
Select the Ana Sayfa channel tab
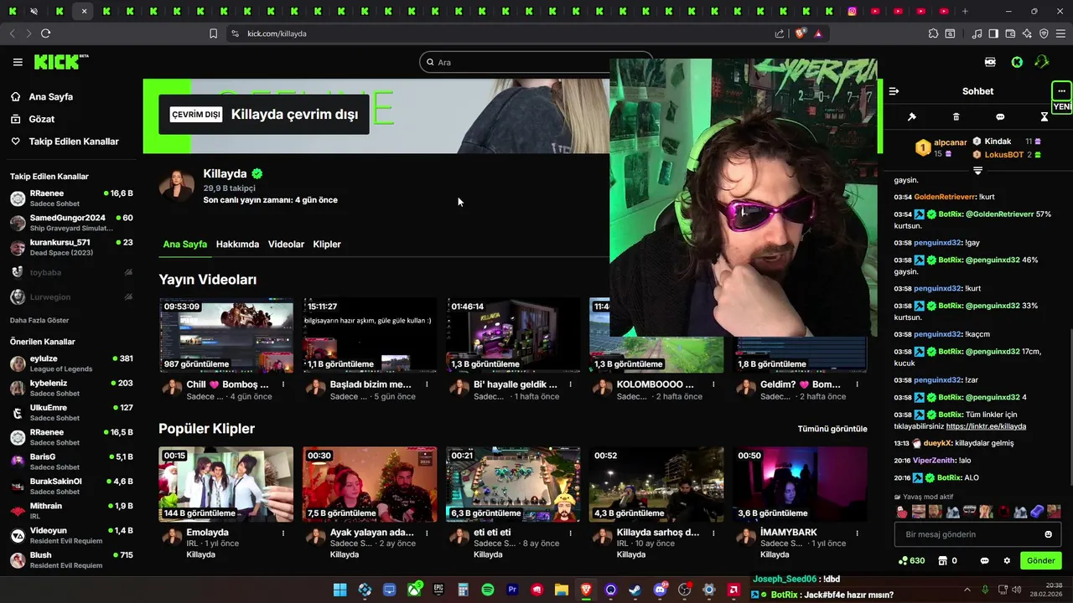184,245
